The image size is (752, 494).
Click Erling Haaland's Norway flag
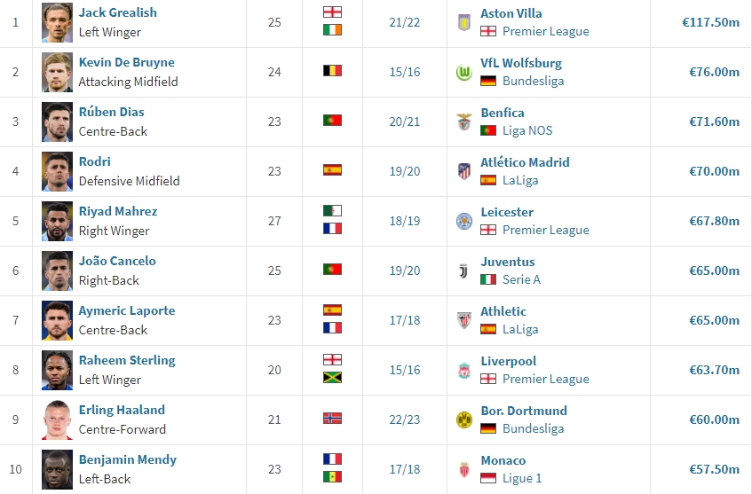pyautogui.click(x=332, y=419)
